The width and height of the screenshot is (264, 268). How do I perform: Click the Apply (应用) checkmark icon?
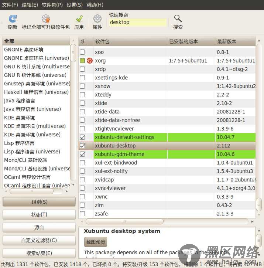79,18
